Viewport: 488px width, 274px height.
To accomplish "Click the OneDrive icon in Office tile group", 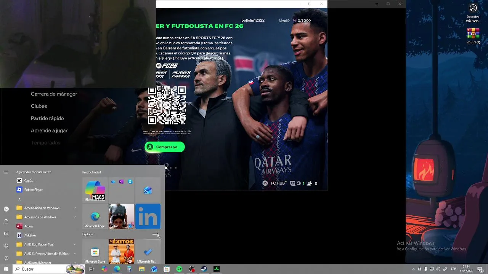I will 113,182.
